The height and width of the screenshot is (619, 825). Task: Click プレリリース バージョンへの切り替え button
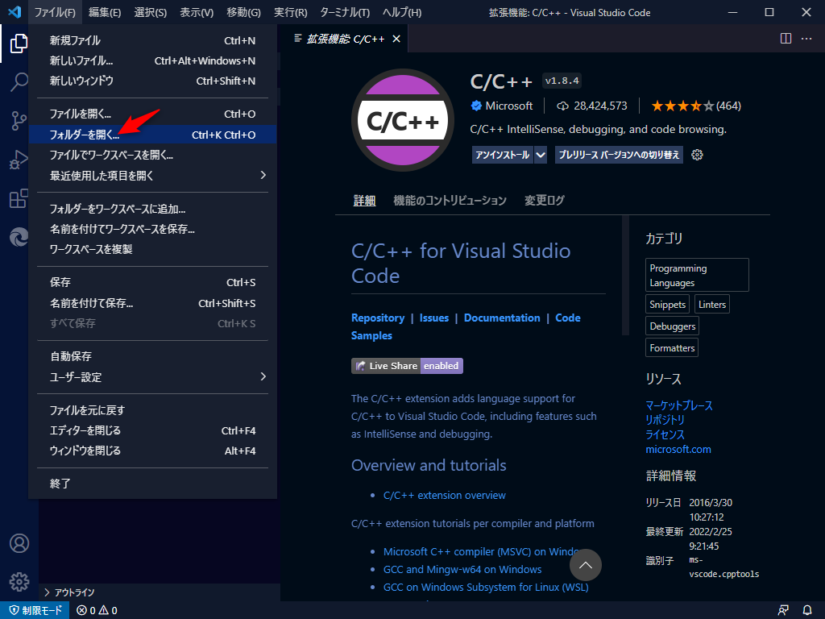pyautogui.click(x=619, y=156)
